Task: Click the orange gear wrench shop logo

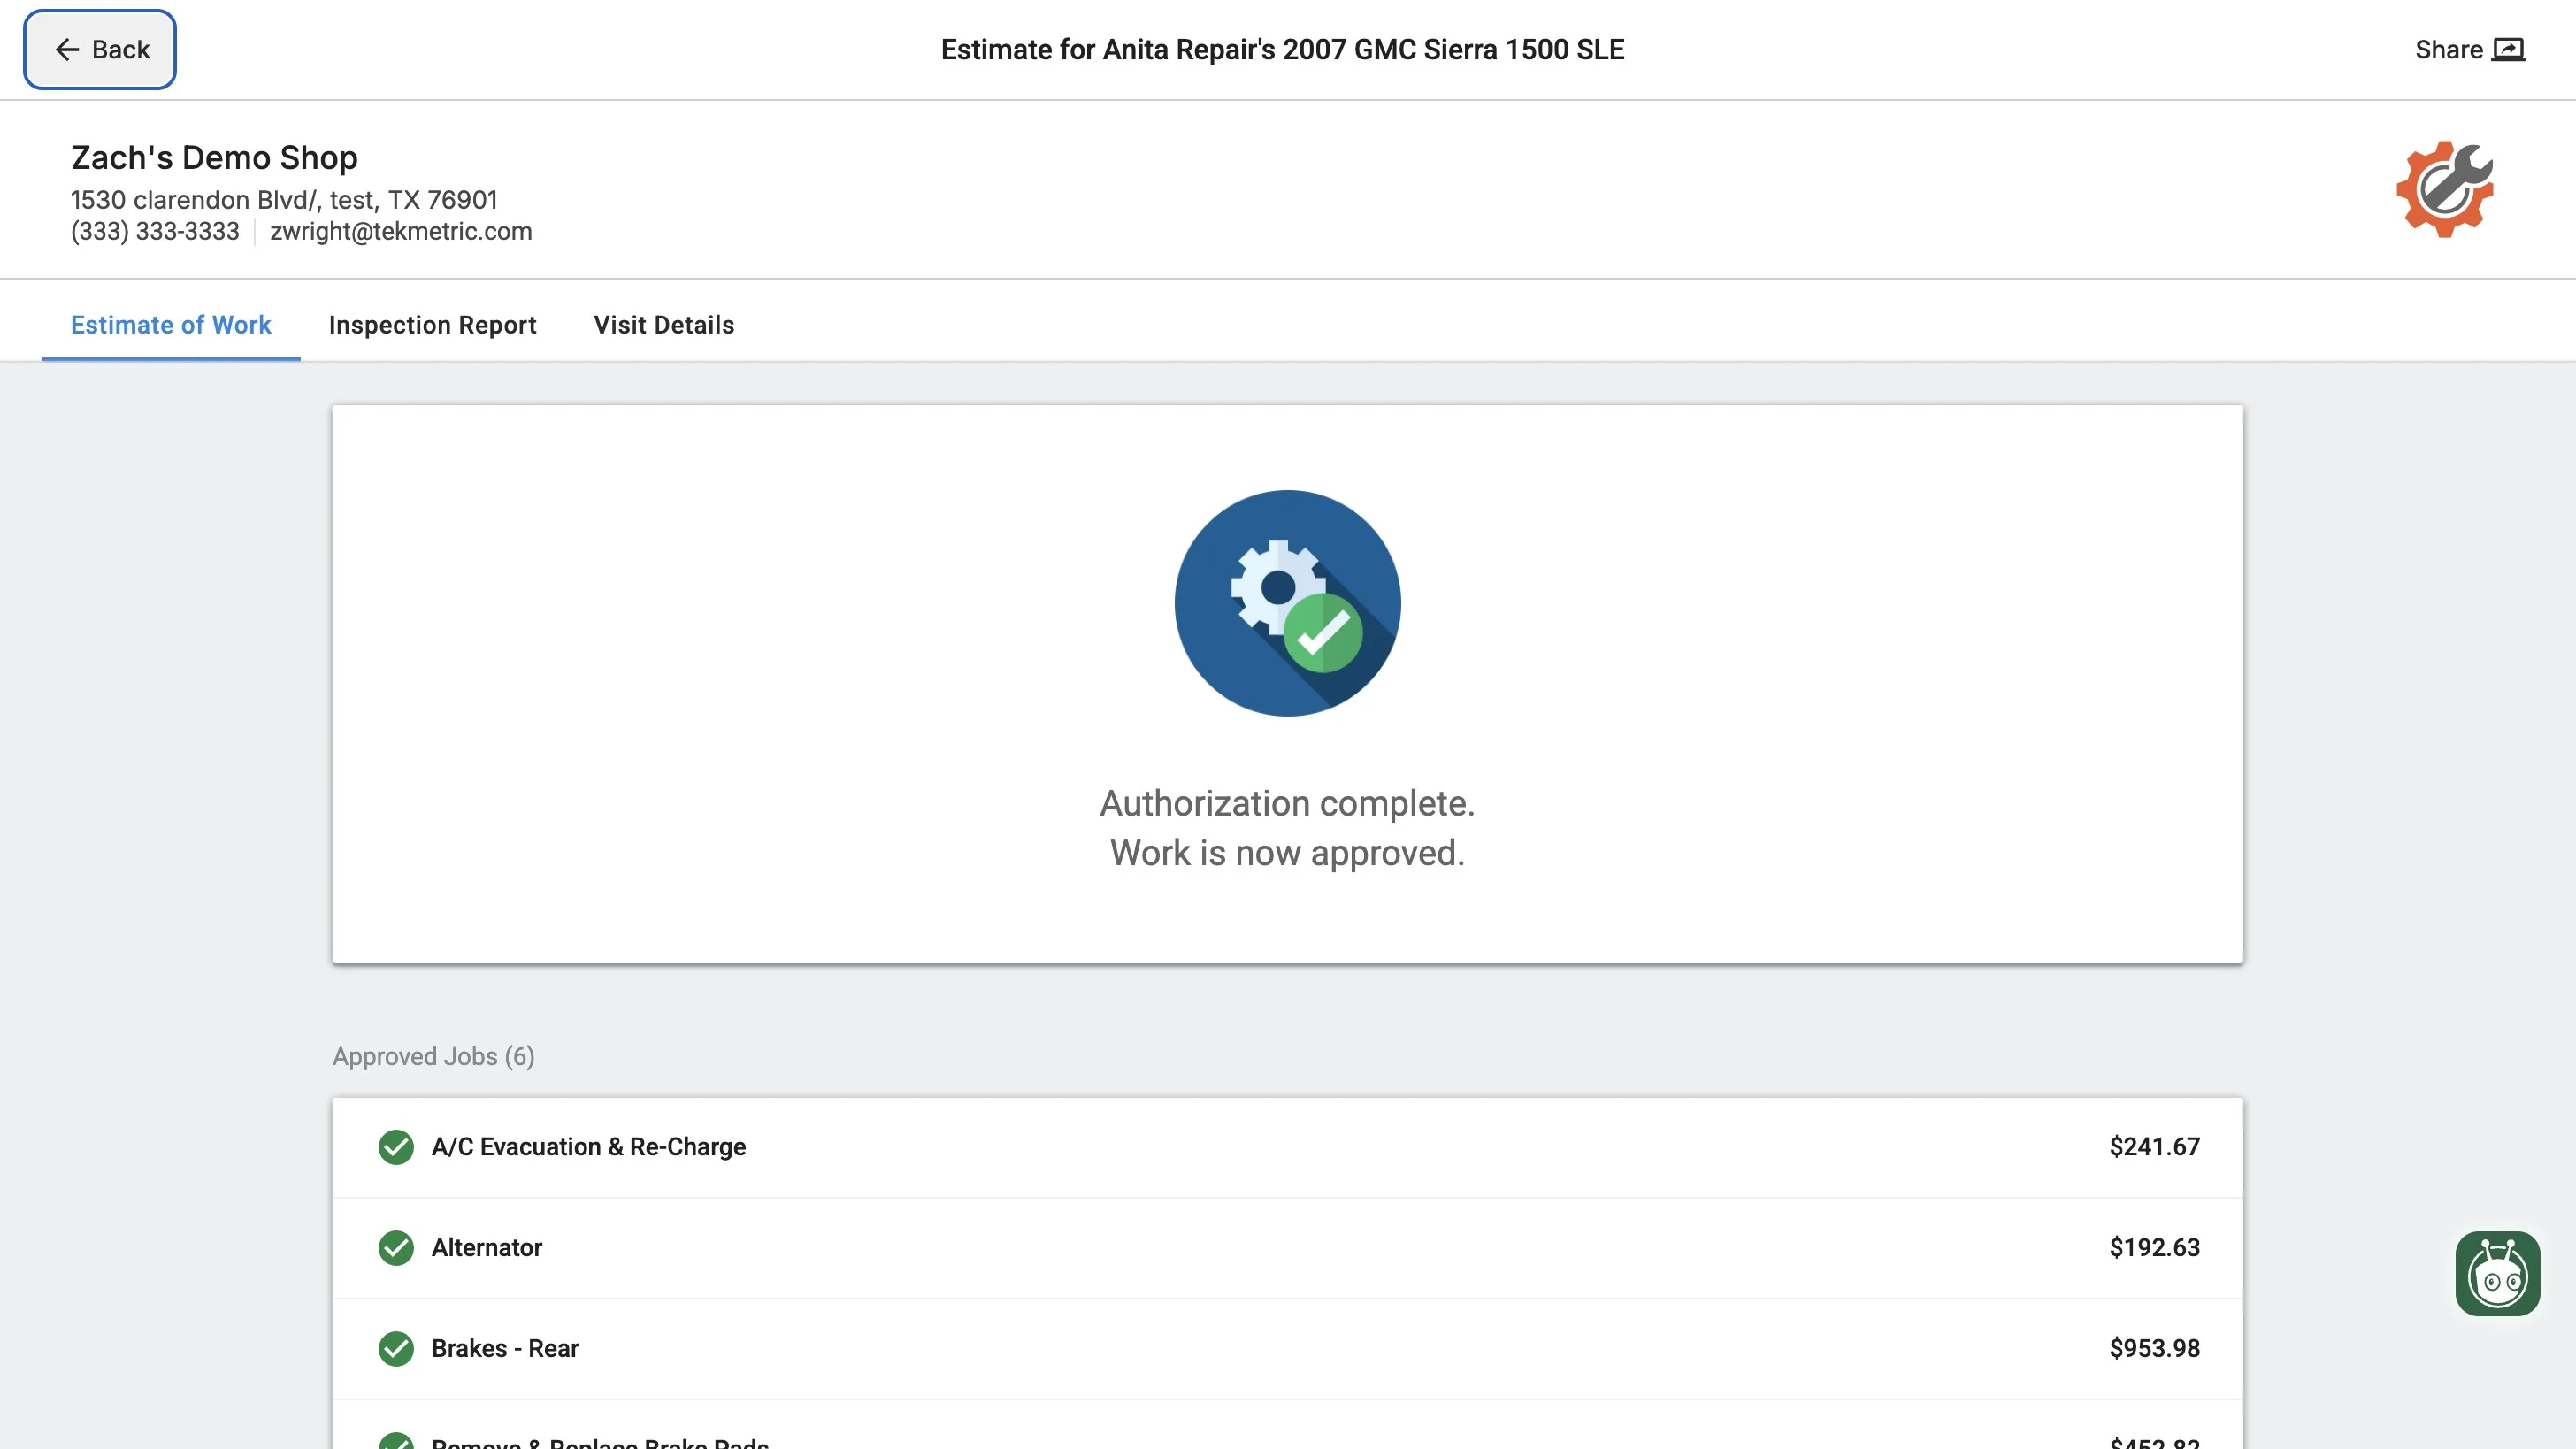Action: click(x=2444, y=189)
